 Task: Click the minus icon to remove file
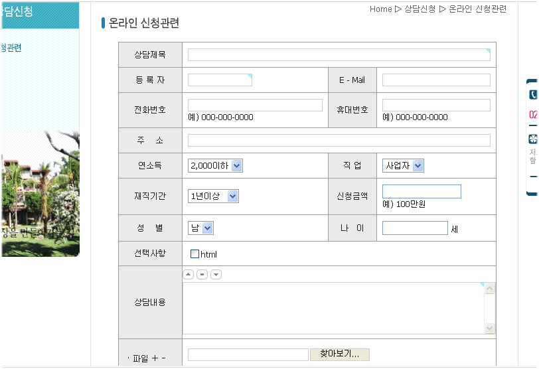pos(163,358)
